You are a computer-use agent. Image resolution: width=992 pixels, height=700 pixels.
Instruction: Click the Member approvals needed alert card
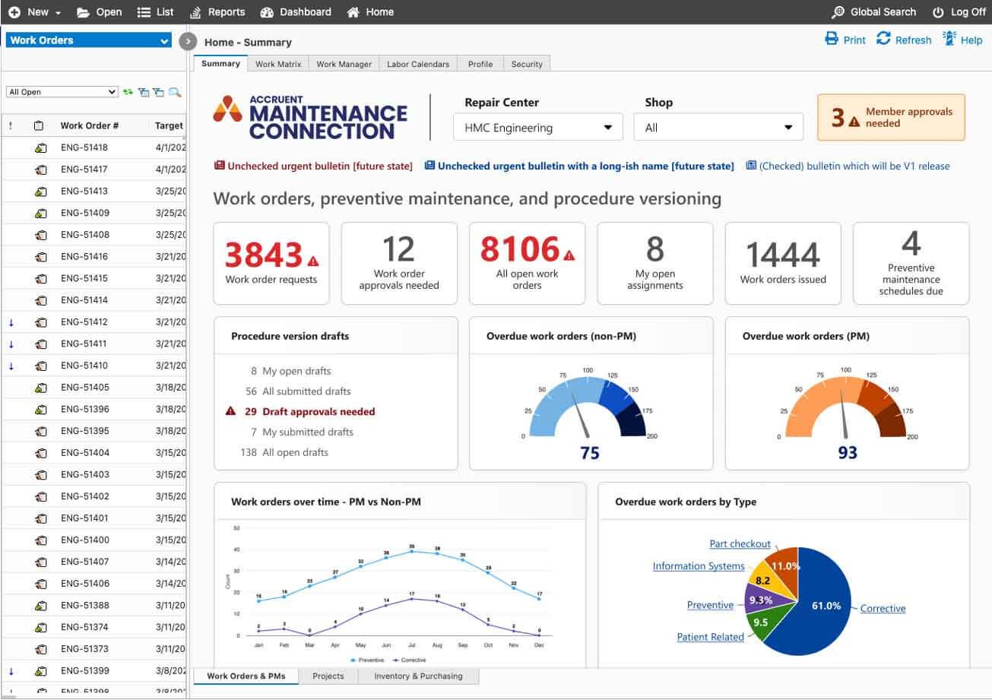(890, 117)
